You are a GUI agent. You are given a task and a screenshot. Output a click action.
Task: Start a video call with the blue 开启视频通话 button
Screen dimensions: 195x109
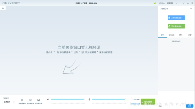[176, 18]
